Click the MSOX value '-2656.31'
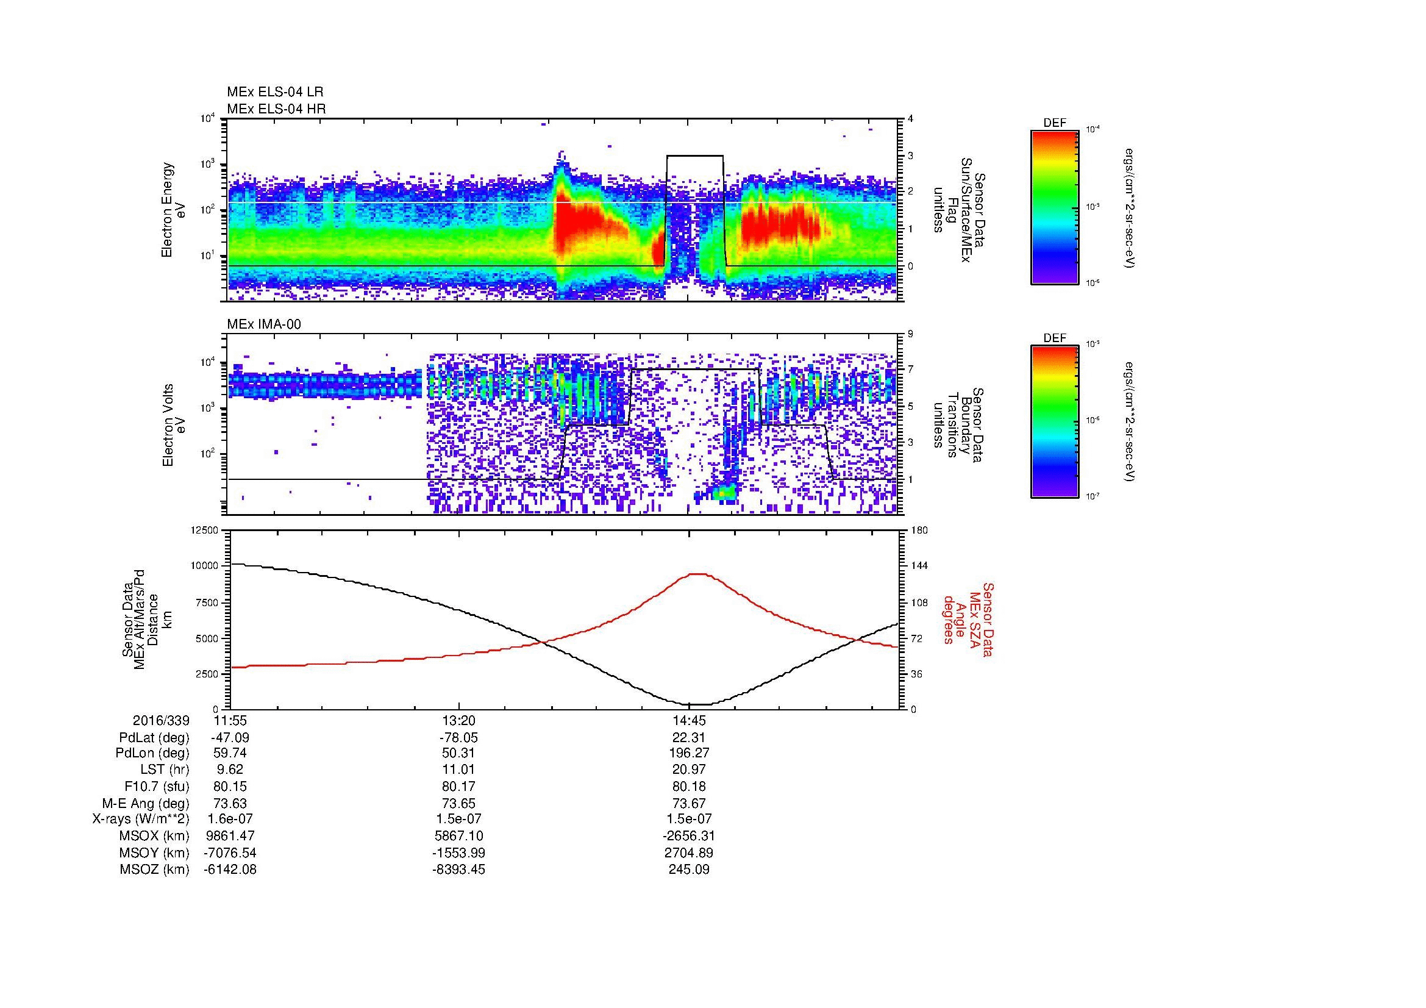The height and width of the screenshot is (1008, 1426). point(689,836)
